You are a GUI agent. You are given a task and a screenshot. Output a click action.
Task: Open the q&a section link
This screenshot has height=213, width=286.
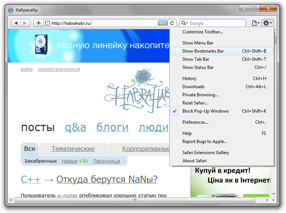click(75, 128)
